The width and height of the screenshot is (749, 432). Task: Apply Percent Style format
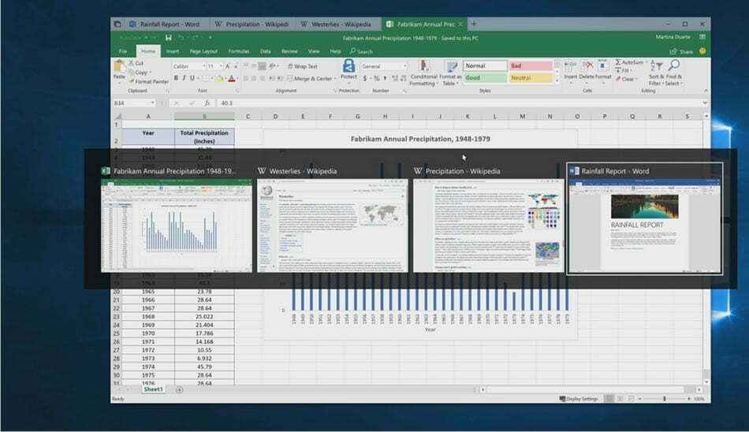tap(376, 78)
